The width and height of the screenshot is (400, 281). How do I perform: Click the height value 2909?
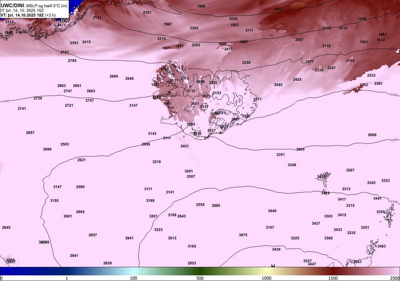click(114, 76)
